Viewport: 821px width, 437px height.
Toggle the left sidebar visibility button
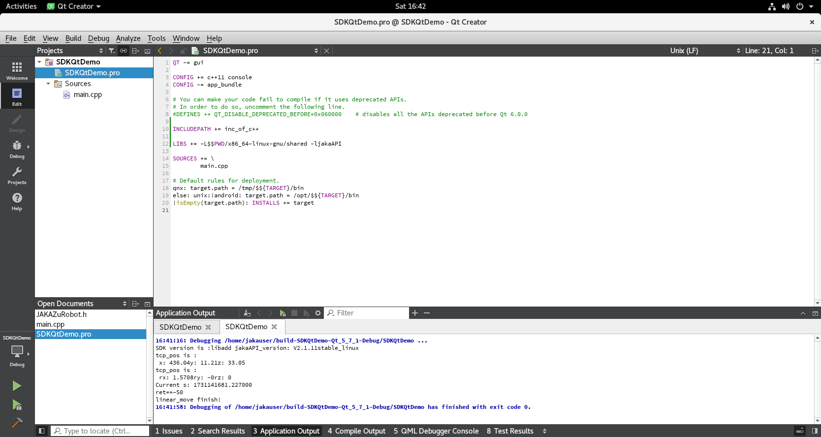[42, 431]
